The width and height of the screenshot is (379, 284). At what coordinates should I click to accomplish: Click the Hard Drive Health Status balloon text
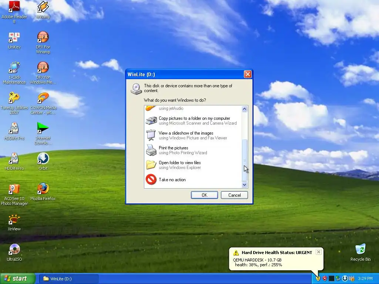click(x=277, y=253)
